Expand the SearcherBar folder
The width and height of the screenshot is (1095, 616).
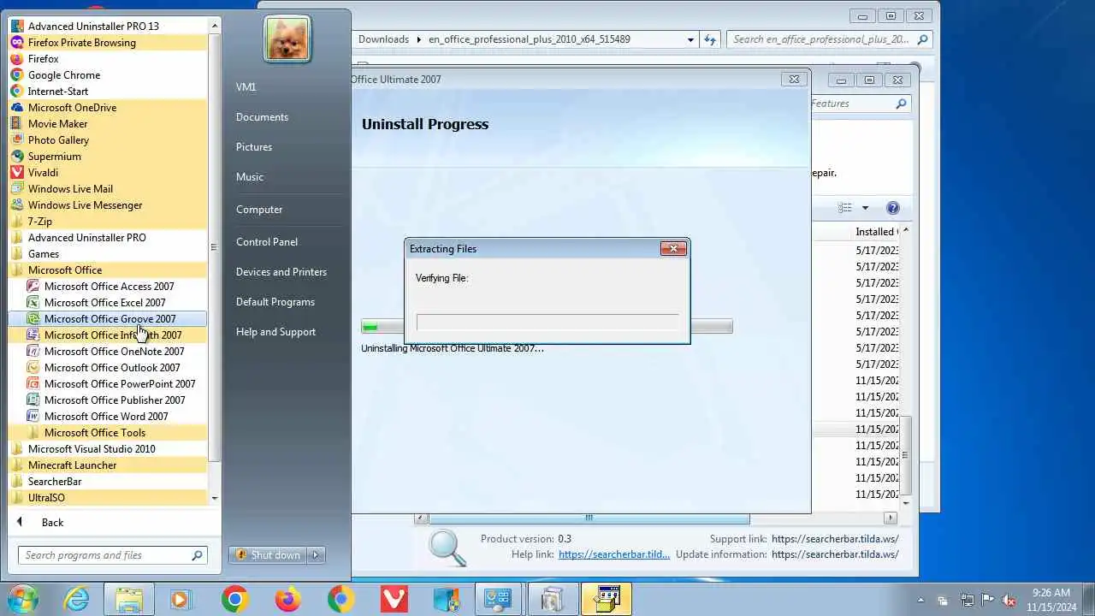point(108,481)
